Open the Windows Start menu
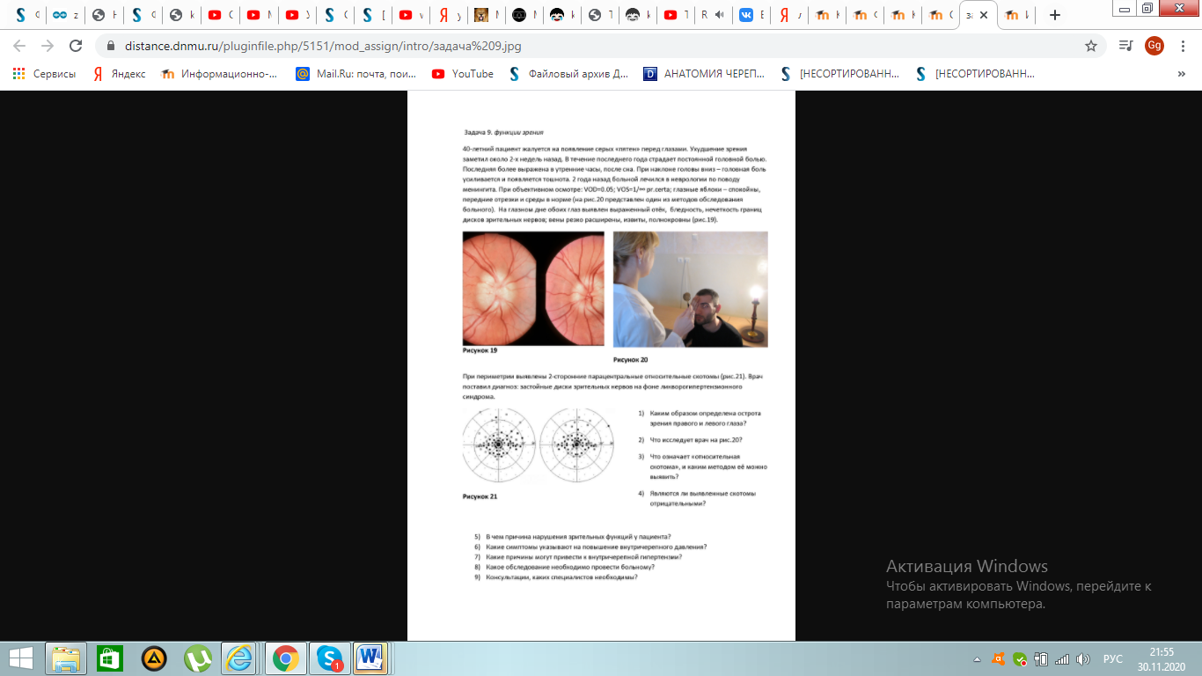 [20, 658]
